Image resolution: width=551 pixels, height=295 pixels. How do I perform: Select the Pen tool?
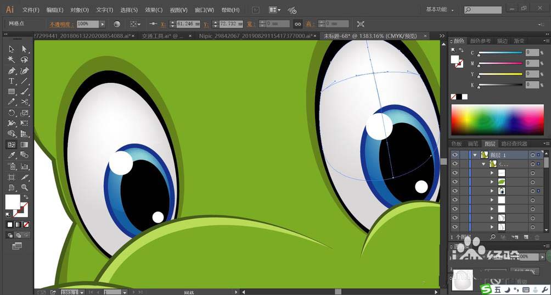(11, 70)
